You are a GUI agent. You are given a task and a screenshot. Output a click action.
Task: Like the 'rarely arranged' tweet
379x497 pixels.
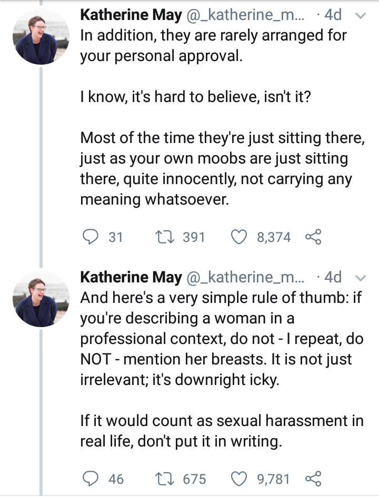pyautogui.click(x=240, y=238)
